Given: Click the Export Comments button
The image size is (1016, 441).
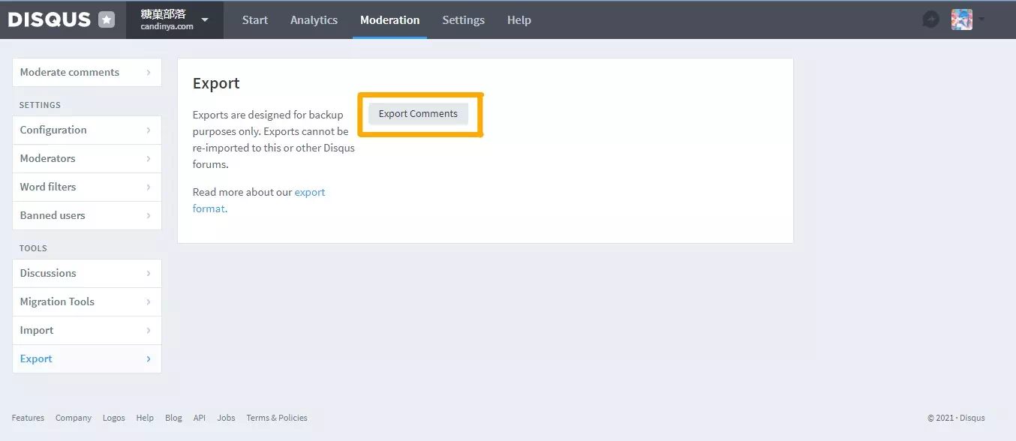Looking at the screenshot, I should 418,114.
